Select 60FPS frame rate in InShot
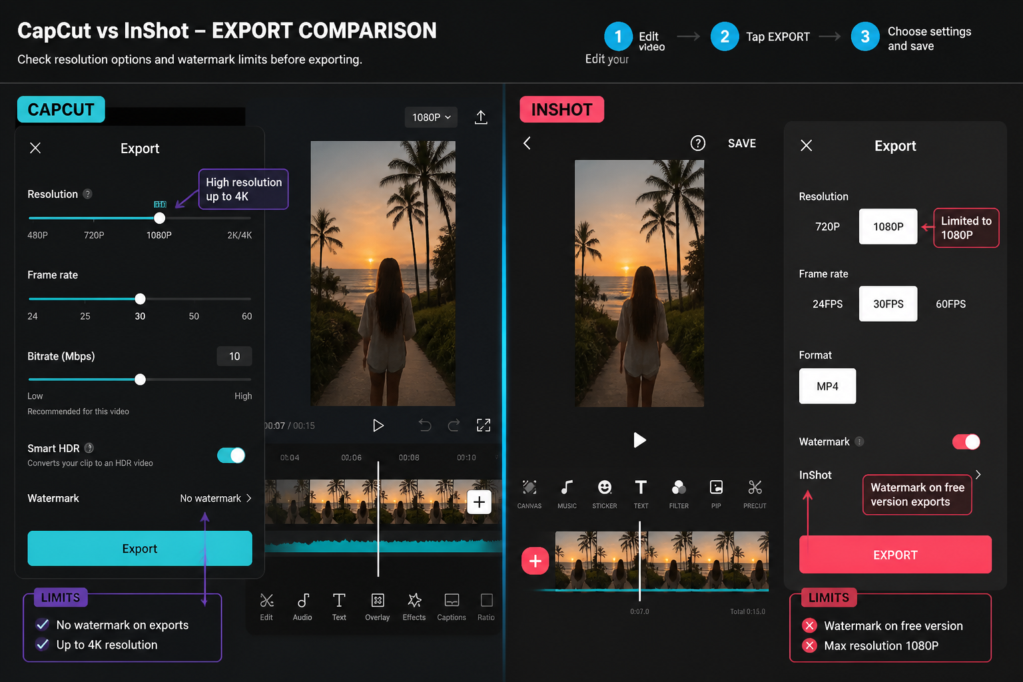 pos(950,304)
